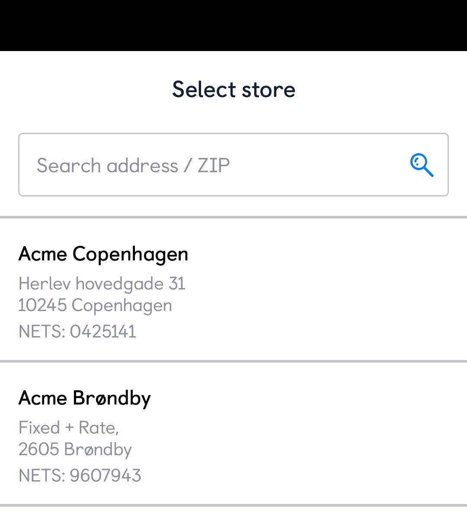Tap the empty area right of Select store
Viewport: 467px width, 514px height.
(x=381, y=90)
